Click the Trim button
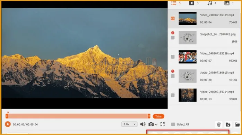Screen dimensions: 242x135 click(158, 116)
